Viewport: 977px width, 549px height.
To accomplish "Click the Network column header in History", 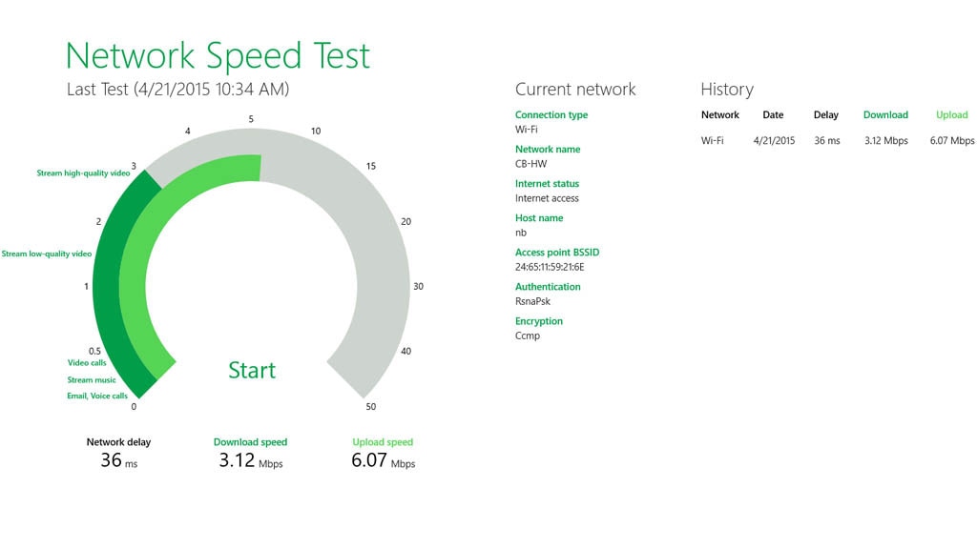I will [719, 115].
